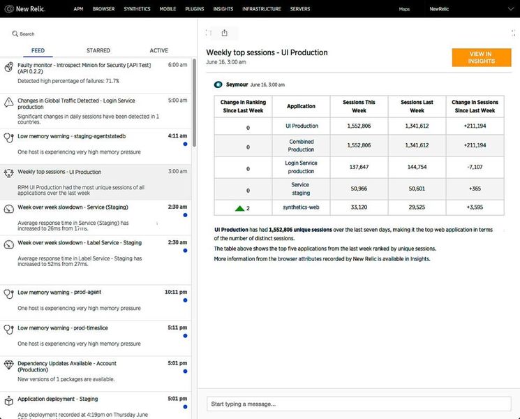Click the 1,552,806 cell in UI Production row

click(x=359, y=126)
